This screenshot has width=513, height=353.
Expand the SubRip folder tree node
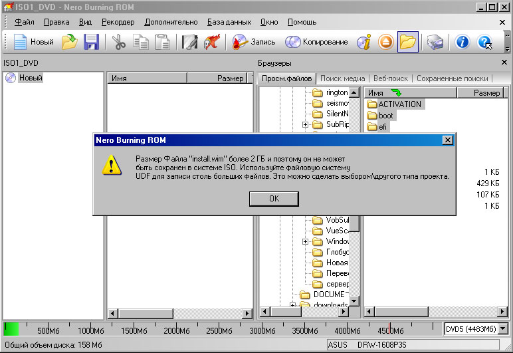(x=305, y=124)
